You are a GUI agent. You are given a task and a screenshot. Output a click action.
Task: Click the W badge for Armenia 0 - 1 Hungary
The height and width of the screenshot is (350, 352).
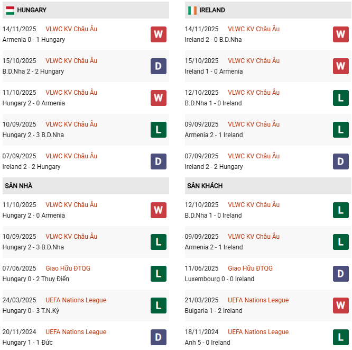coord(159,34)
